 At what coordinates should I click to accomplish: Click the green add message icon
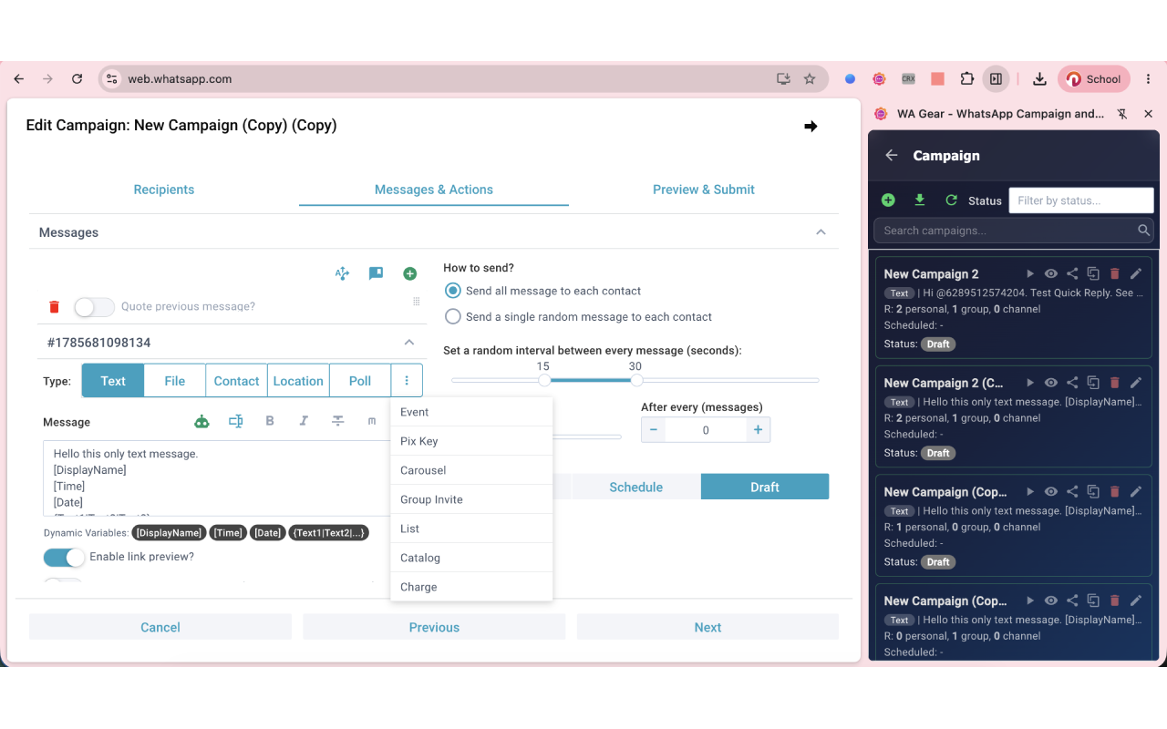coord(410,273)
